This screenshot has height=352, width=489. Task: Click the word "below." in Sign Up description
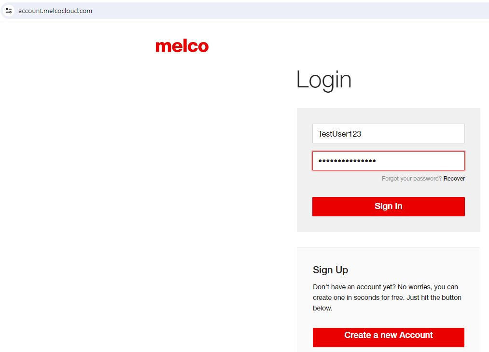[322, 308]
